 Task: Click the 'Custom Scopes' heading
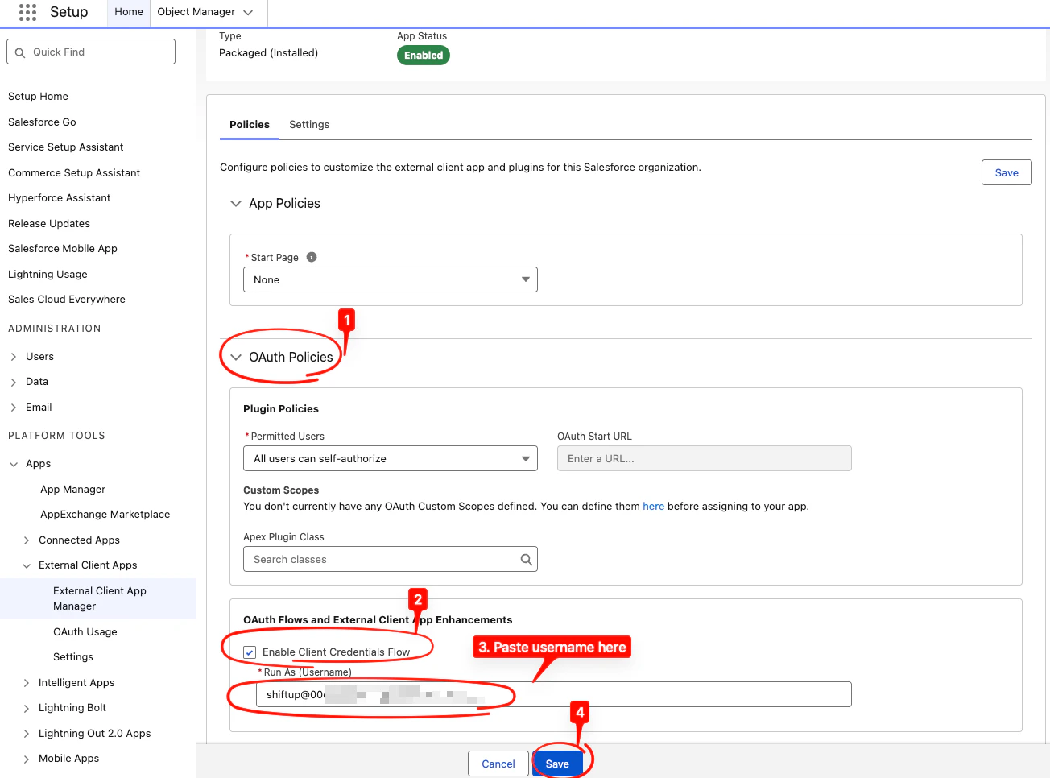pos(281,490)
